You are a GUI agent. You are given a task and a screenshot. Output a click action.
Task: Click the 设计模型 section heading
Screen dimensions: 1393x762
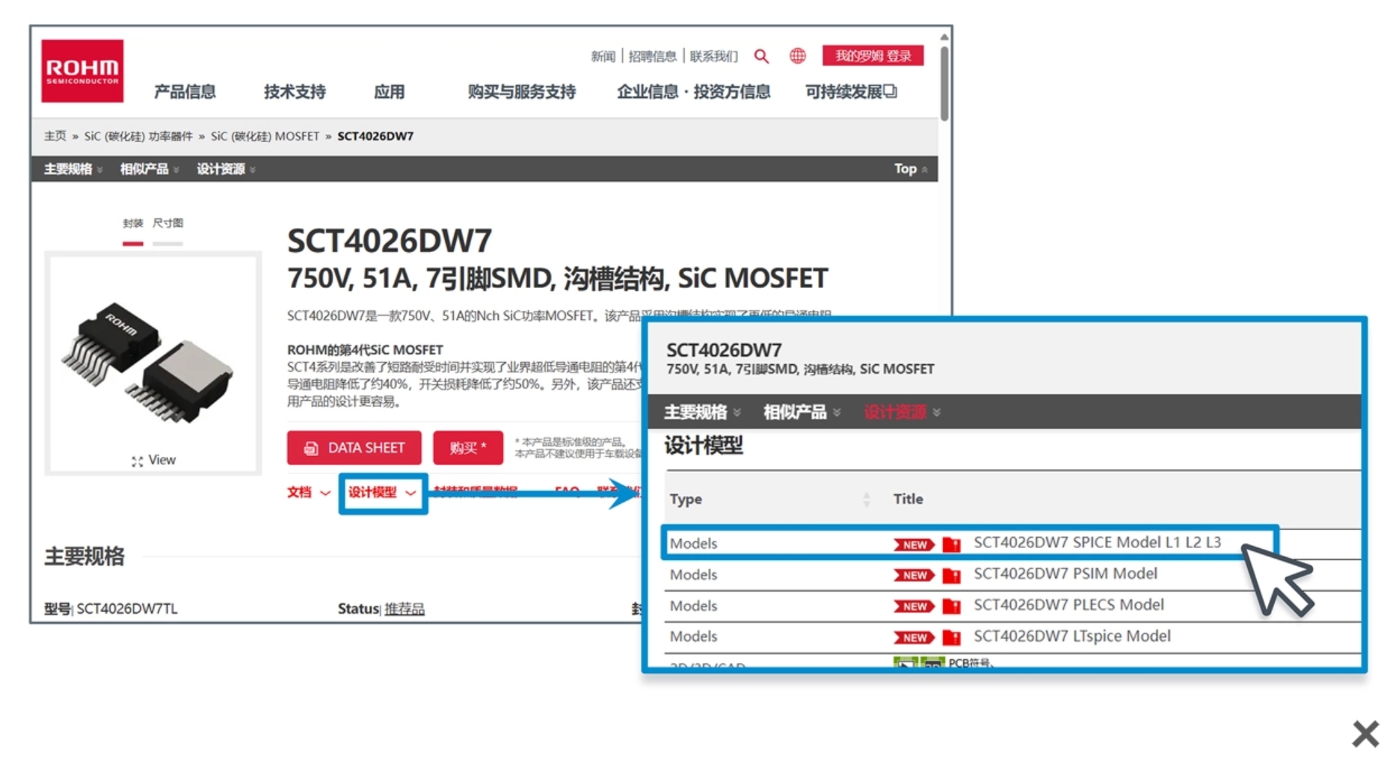pyautogui.click(x=704, y=446)
